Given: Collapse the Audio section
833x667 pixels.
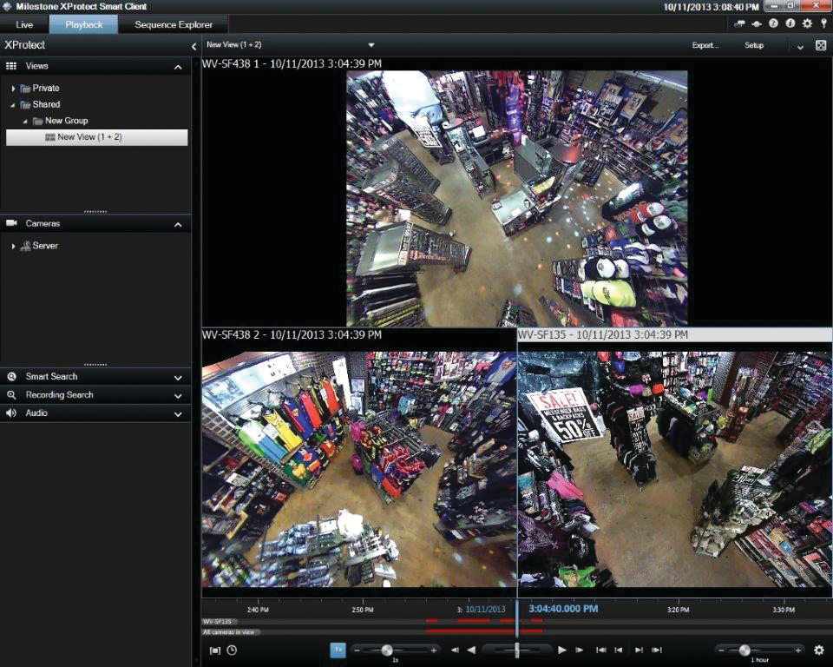Looking at the screenshot, I should click(x=178, y=413).
